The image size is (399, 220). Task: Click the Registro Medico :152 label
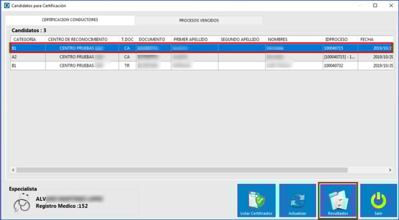pos(62,206)
